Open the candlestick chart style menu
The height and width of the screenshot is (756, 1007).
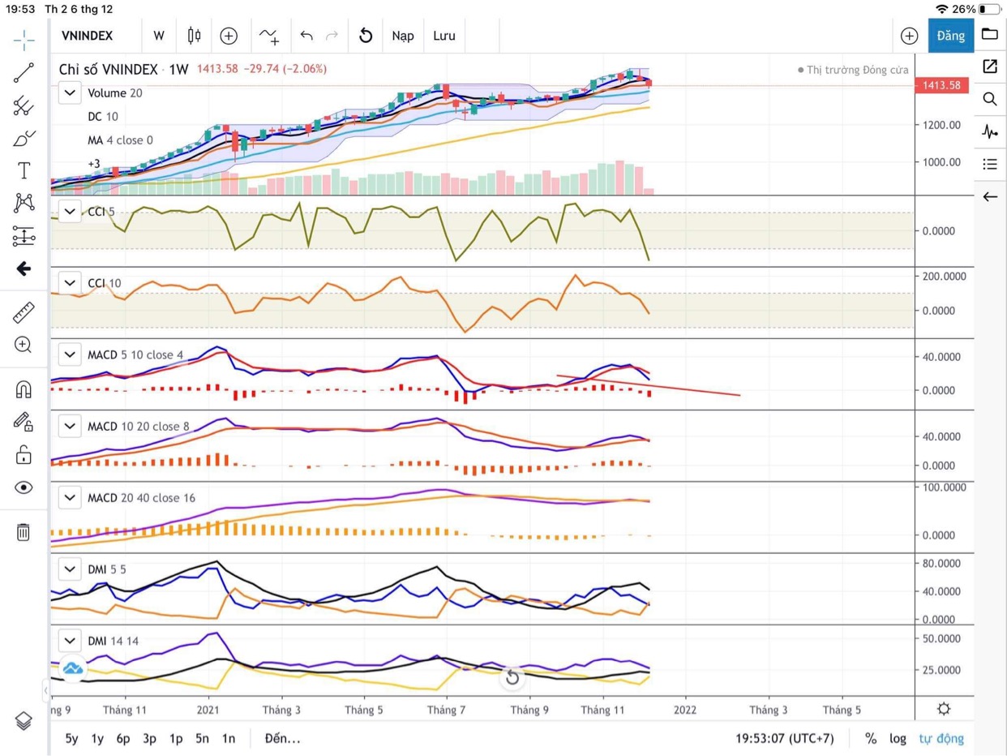point(194,36)
